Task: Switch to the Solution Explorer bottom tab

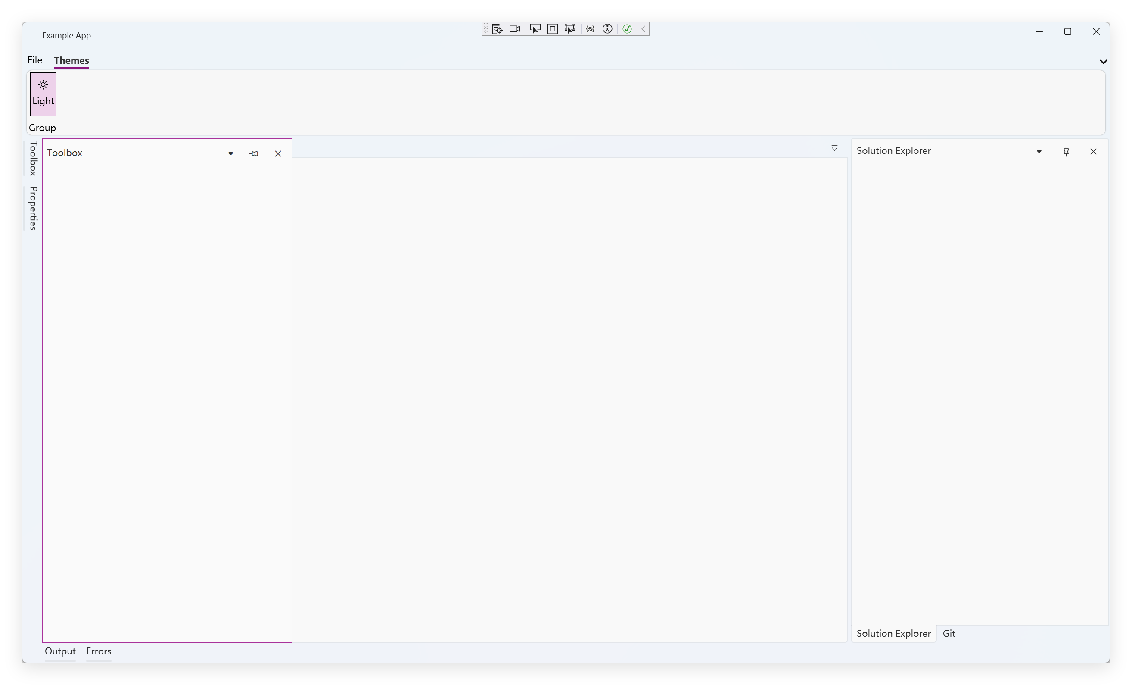Action: click(893, 634)
